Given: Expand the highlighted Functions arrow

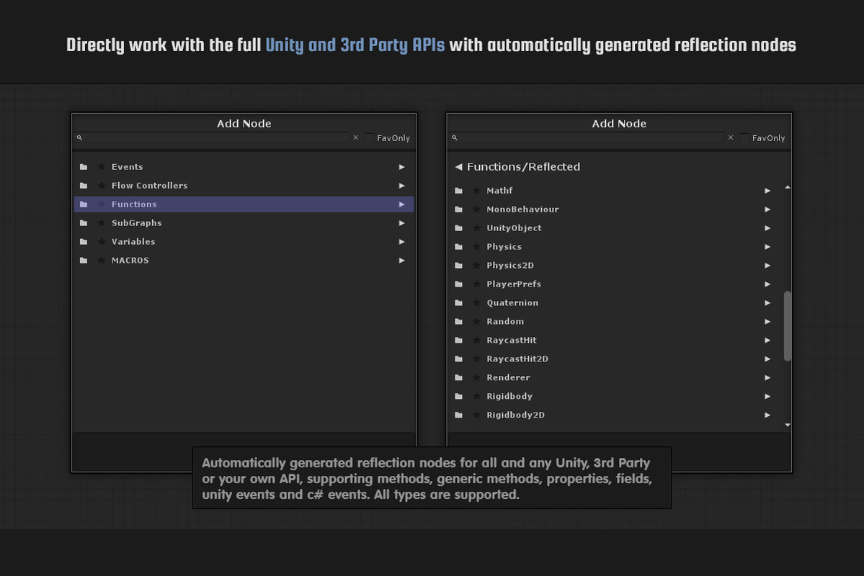Looking at the screenshot, I should pos(401,204).
